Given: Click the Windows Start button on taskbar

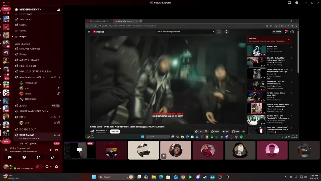Looking at the screenshot, I should (x=94, y=177).
